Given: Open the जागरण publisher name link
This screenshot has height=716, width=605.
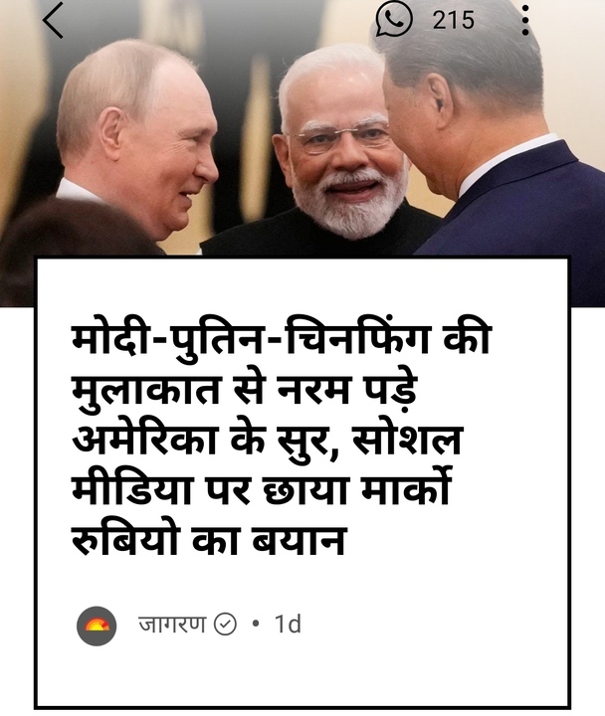Looking at the screenshot, I should (172, 624).
